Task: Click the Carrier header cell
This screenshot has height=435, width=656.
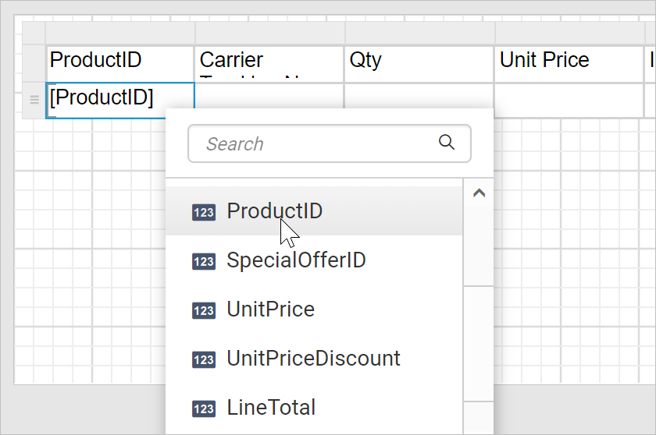Action: 269,64
